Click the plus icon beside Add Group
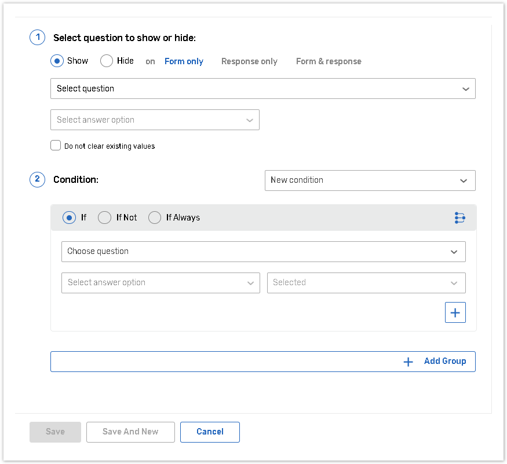Screen dimensions: 507x464 pos(408,362)
